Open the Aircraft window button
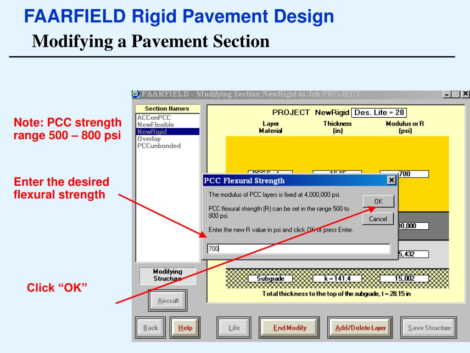Image resolution: width=470 pixels, height=353 pixels. tap(168, 301)
